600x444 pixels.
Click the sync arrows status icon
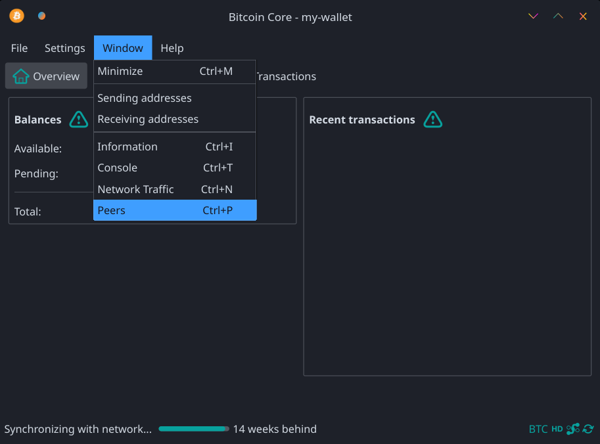tap(588, 429)
